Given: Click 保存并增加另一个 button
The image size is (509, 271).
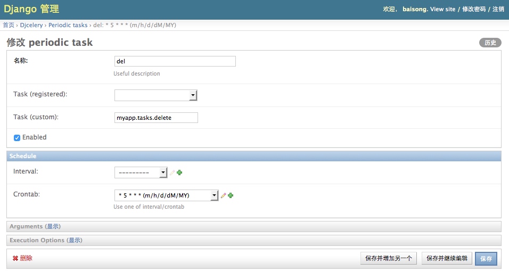Looking at the screenshot, I should click(389, 259).
